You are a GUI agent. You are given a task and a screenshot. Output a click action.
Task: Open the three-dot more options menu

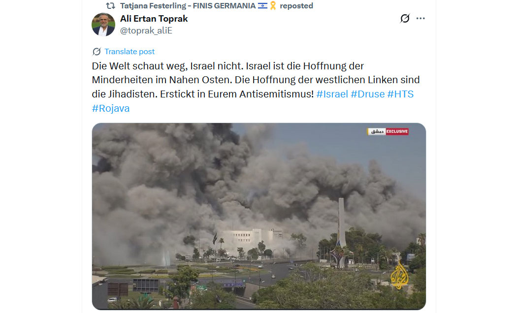pos(420,18)
